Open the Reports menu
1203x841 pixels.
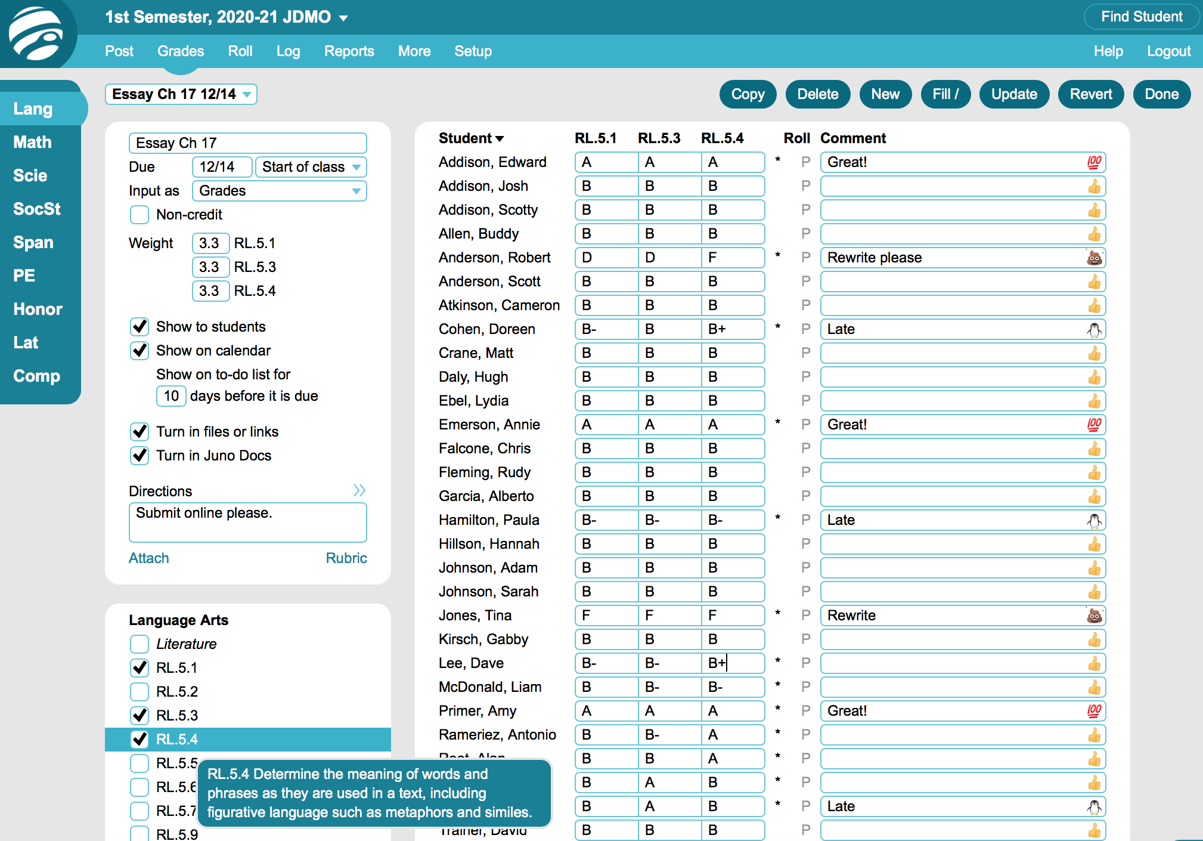coord(349,51)
